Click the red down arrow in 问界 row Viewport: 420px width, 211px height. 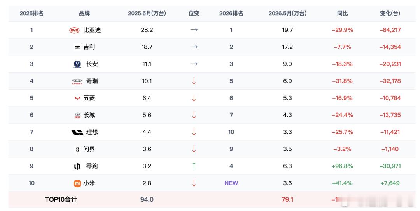[194, 149]
